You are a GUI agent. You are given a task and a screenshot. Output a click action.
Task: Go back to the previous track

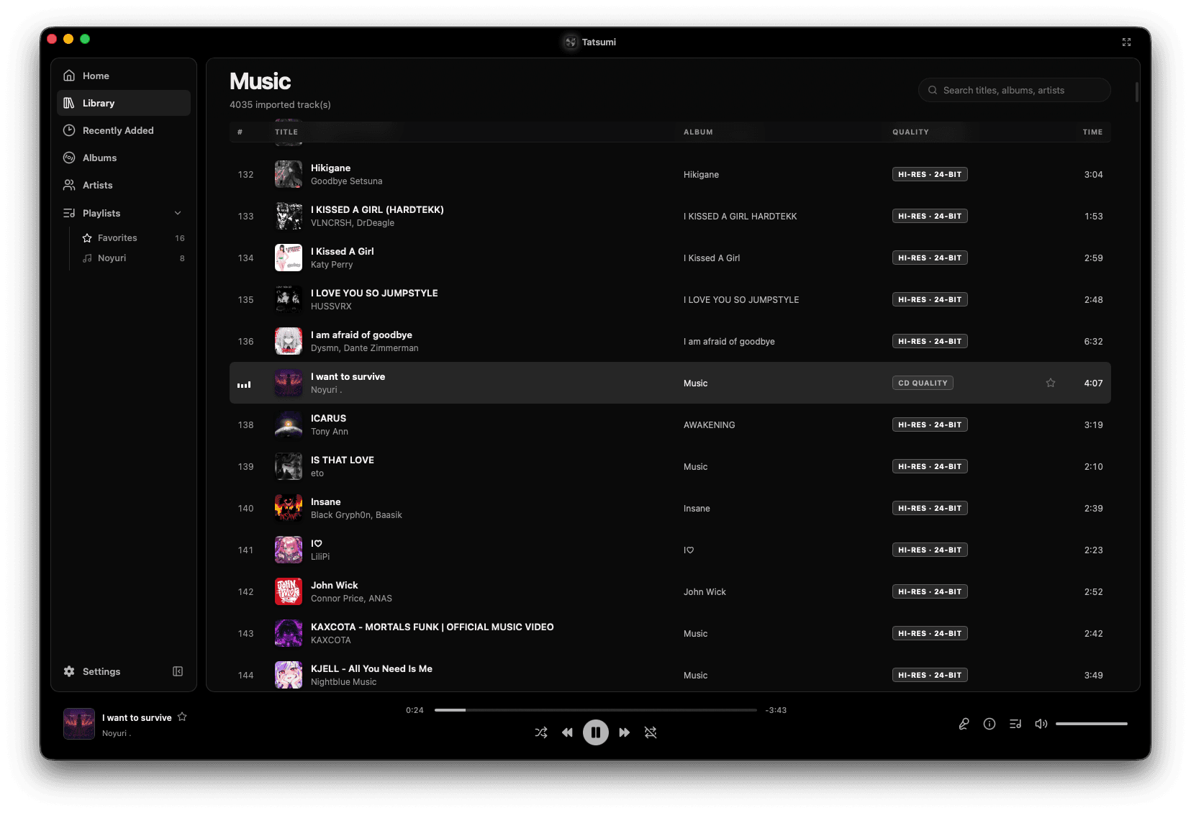pyautogui.click(x=568, y=732)
